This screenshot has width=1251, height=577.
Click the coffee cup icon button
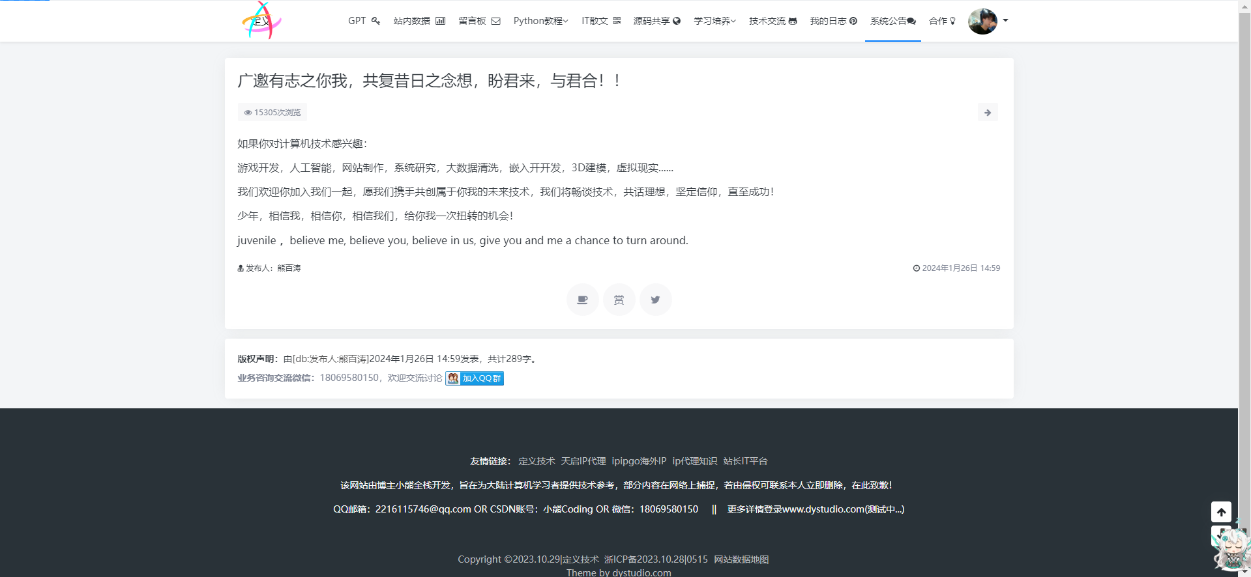pos(582,300)
